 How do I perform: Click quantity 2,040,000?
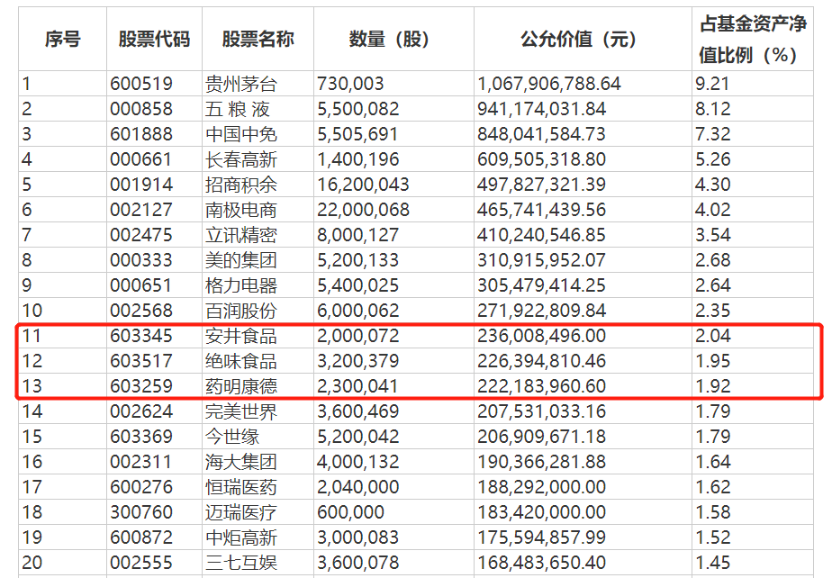pyautogui.click(x=357, y=487)
